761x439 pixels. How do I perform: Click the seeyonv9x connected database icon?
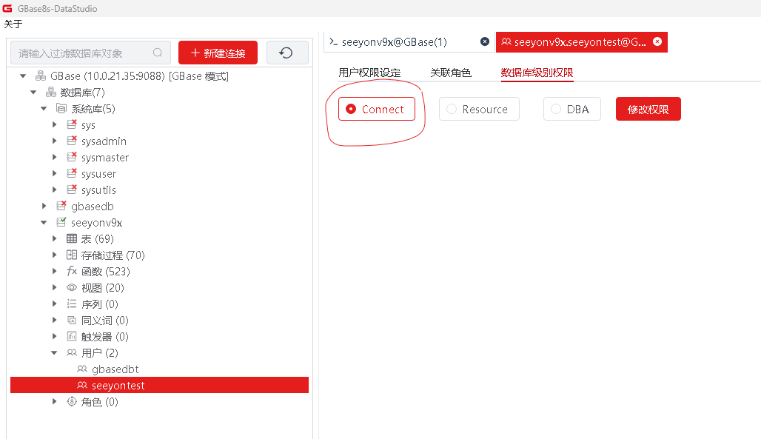tap(61, 222)
